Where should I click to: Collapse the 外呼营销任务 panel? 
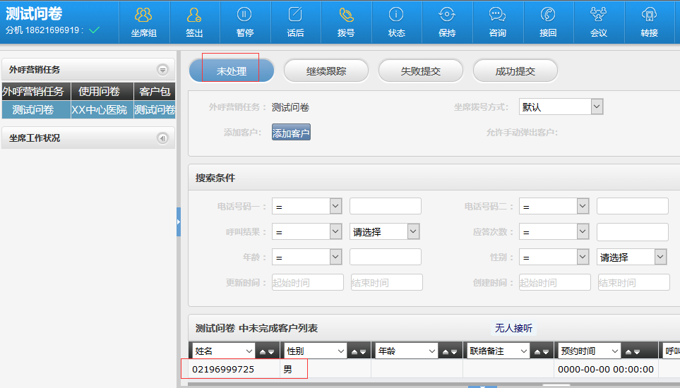click(x=162, y=70)
